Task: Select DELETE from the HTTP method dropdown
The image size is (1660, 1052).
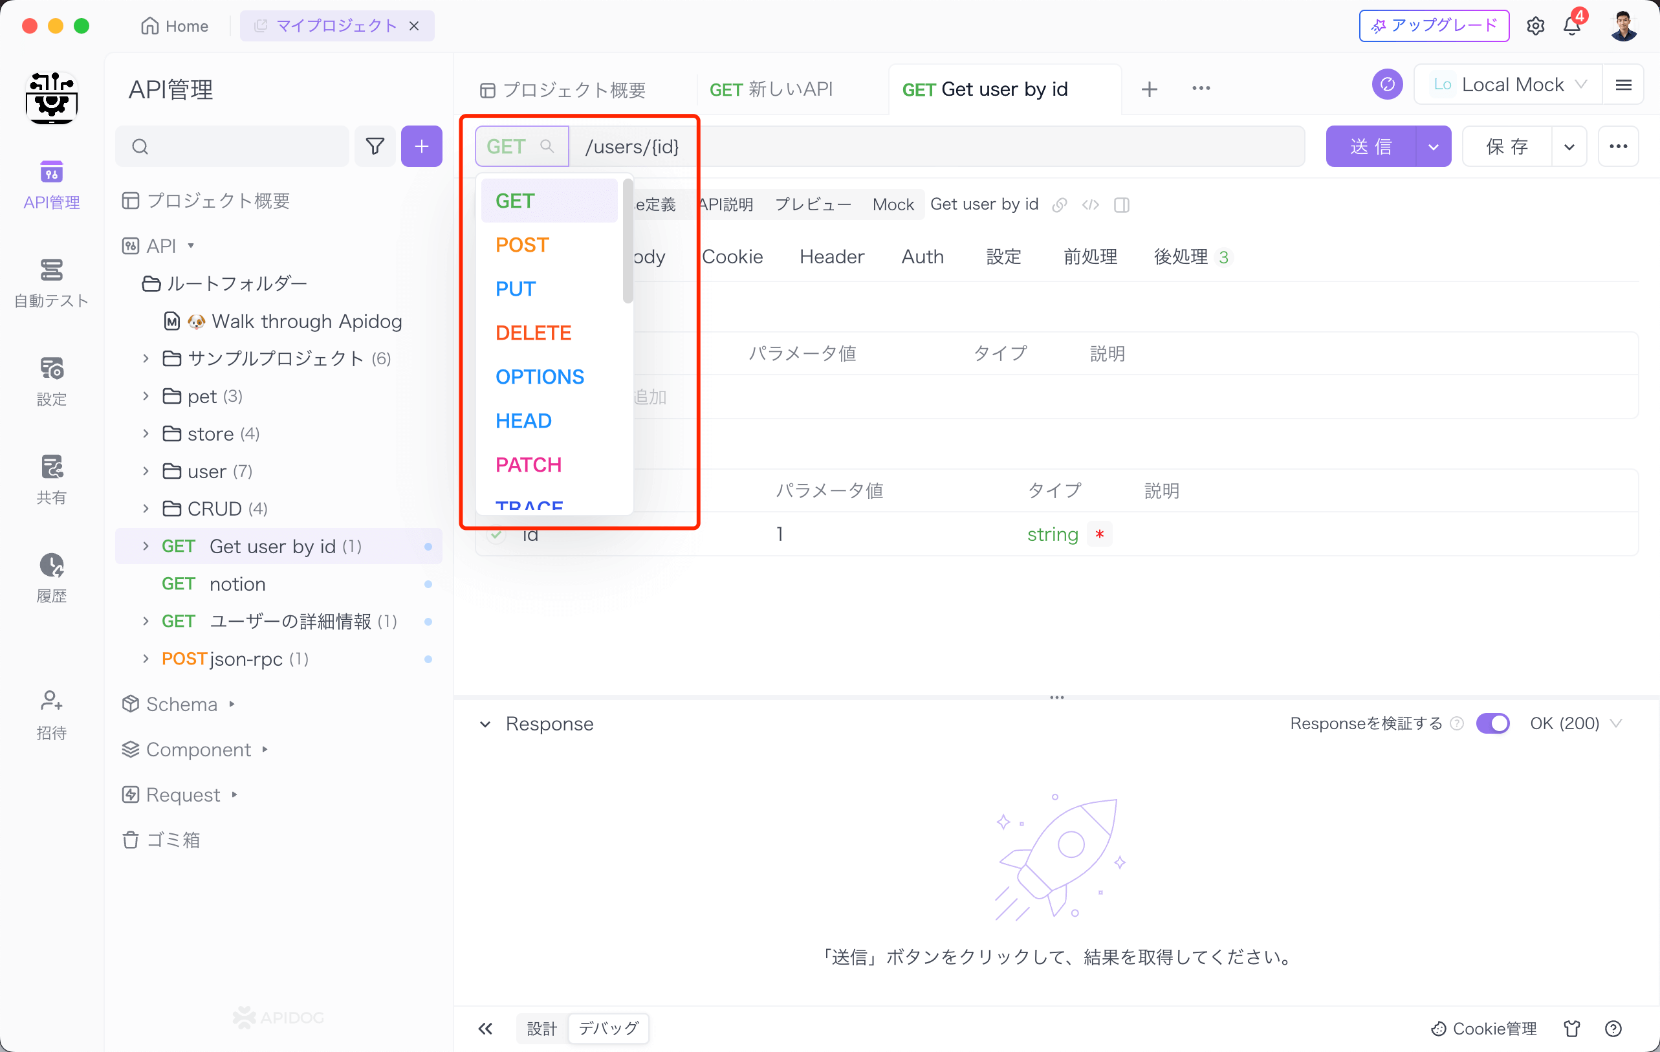Action: pyautogui.click(x=532, y=332)
